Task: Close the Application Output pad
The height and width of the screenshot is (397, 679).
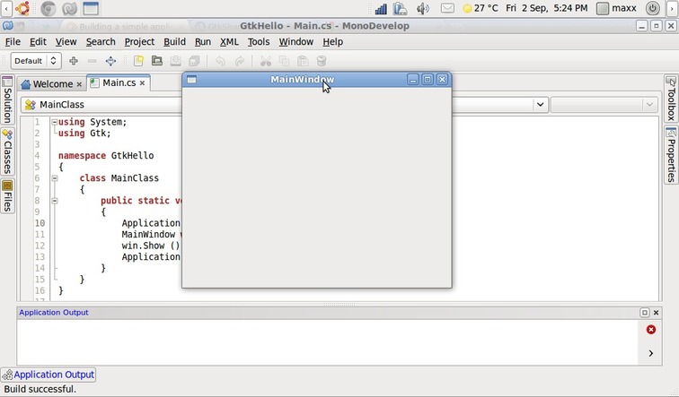Action: pos(656,313)
